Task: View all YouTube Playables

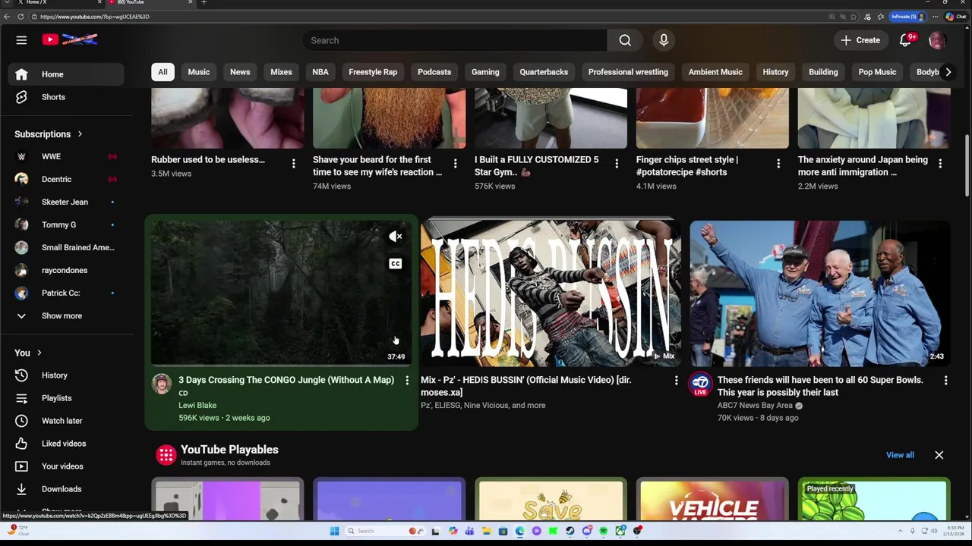Action: (900, 455)
